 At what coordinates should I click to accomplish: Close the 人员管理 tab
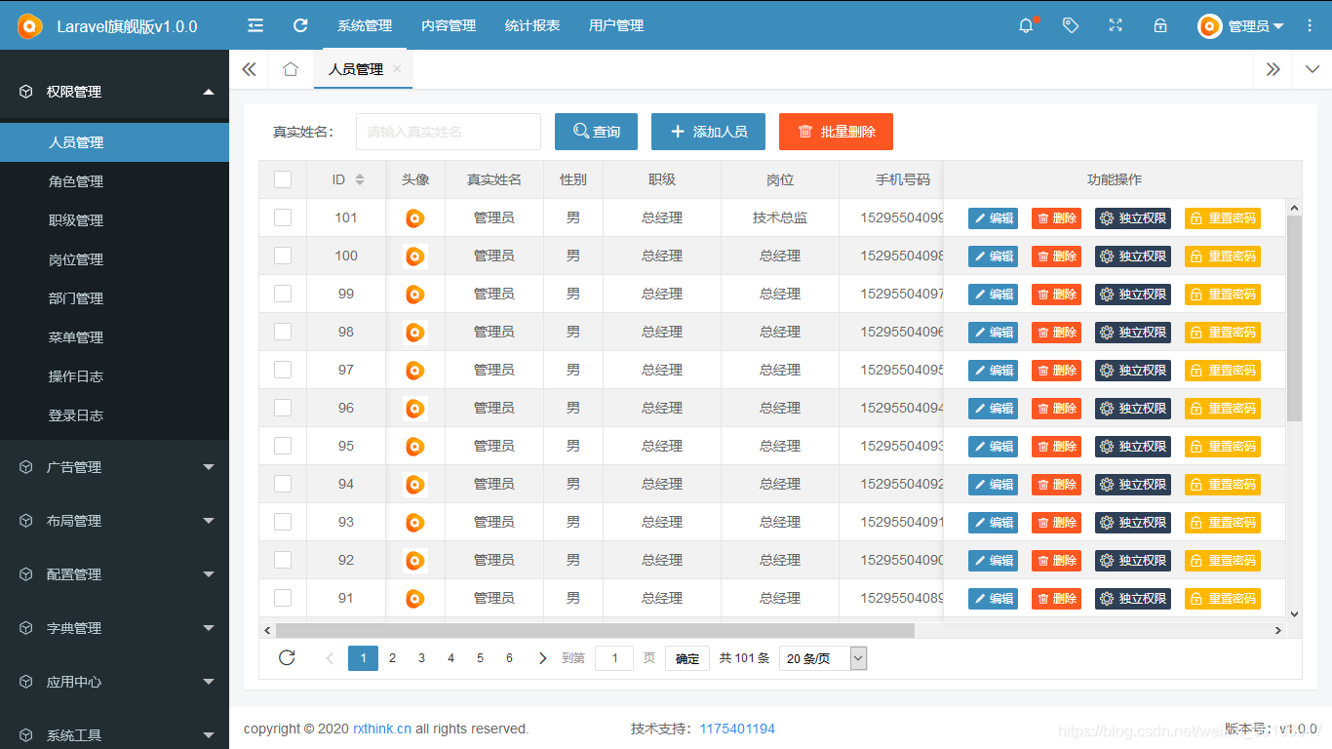click(397, 69)
